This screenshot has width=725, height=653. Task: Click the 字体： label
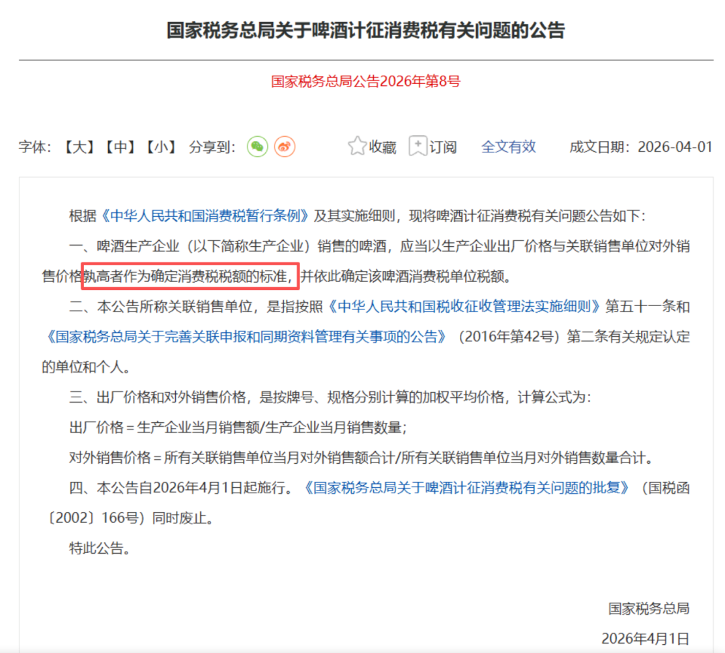click(x=35, y=147)
